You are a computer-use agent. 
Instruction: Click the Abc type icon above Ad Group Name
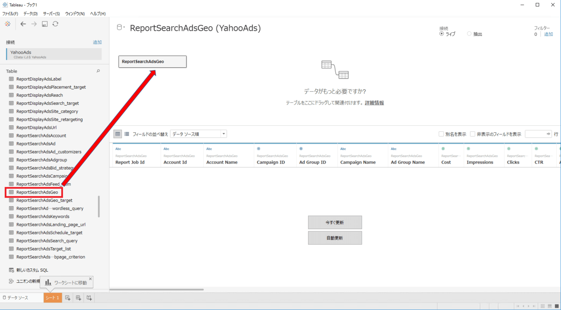point(394,149)
